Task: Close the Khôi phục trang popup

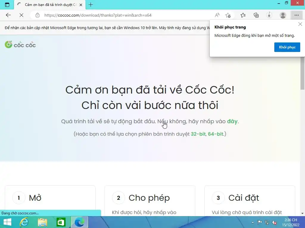Action: click(x=300, y=24)
